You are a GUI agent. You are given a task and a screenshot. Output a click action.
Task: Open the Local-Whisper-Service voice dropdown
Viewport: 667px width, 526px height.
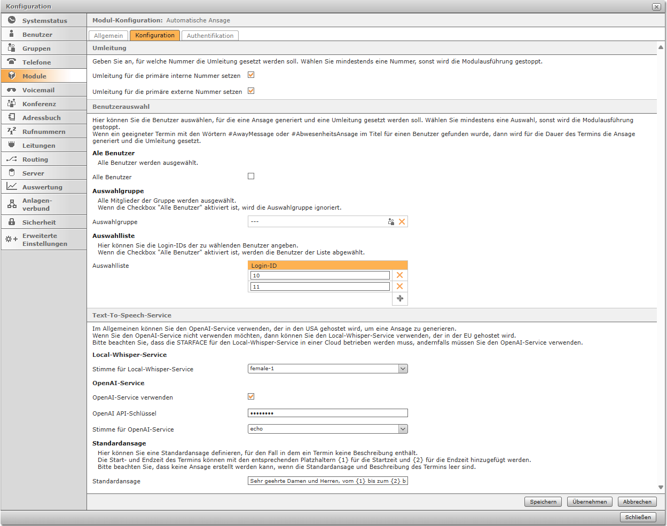click(x=403, y=369)
